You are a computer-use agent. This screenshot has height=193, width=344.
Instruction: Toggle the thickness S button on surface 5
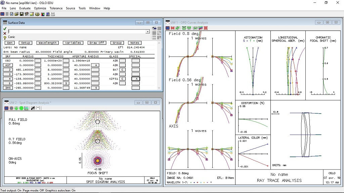66,83
